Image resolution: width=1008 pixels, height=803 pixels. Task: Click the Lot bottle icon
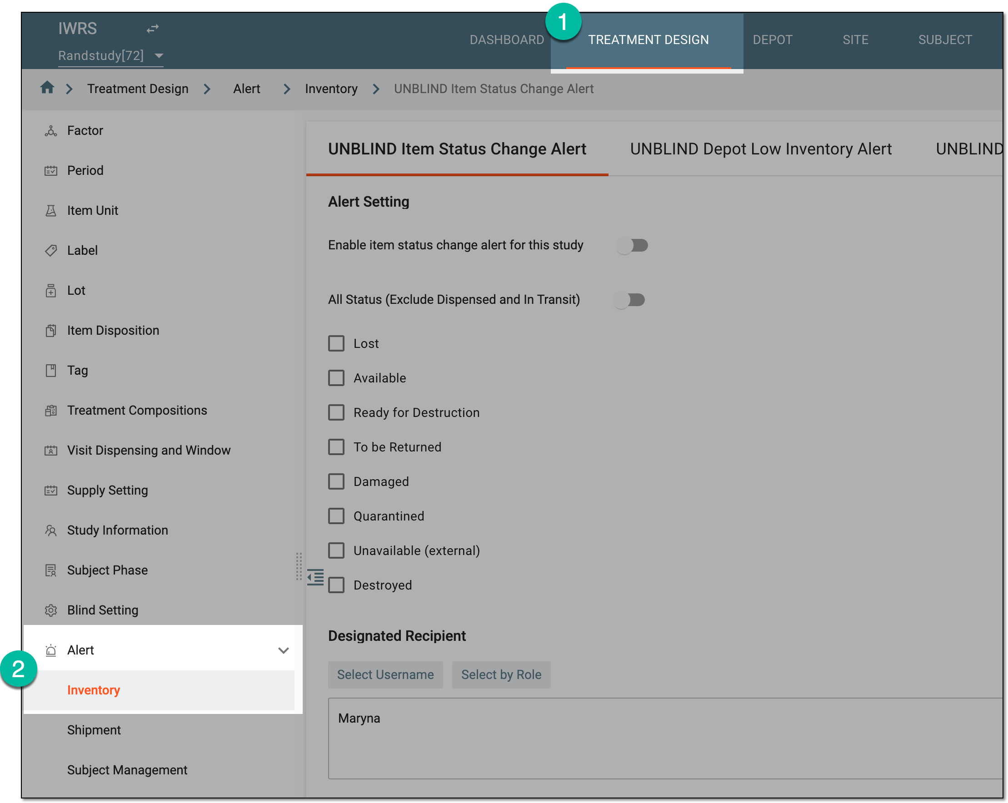point(50,291)
